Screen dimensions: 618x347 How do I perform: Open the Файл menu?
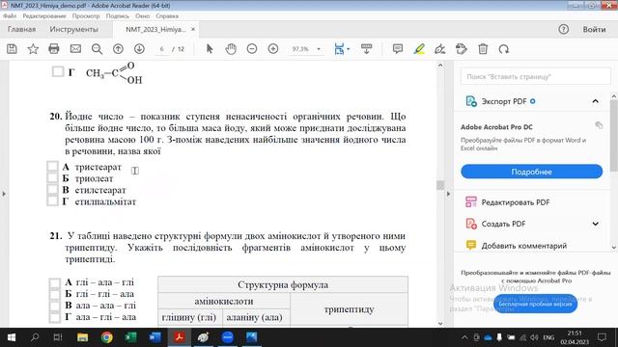(10, 16)
